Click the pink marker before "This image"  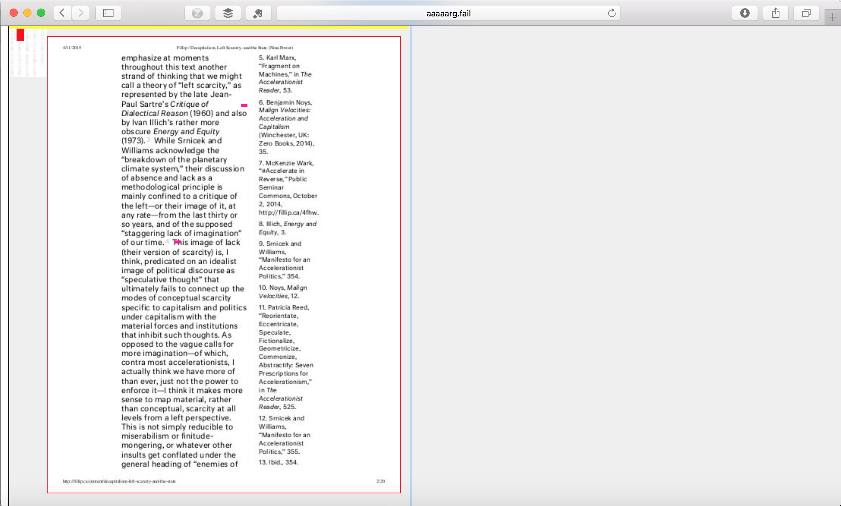tap(177, 242)
